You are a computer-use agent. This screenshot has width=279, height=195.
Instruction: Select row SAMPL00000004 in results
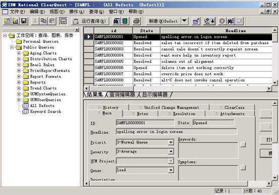178,55
